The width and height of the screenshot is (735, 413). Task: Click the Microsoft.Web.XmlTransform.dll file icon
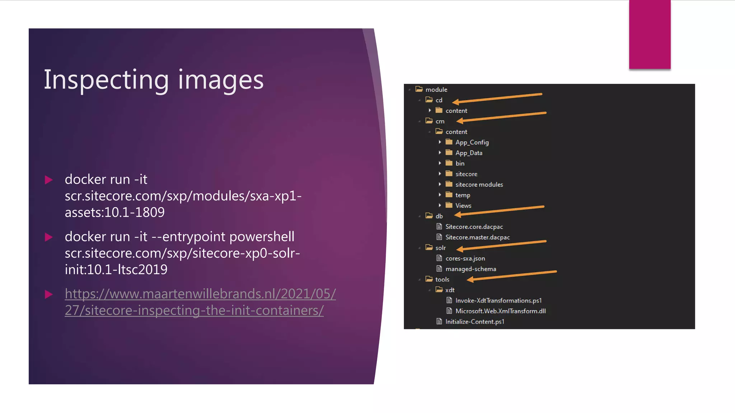[449, 310]
